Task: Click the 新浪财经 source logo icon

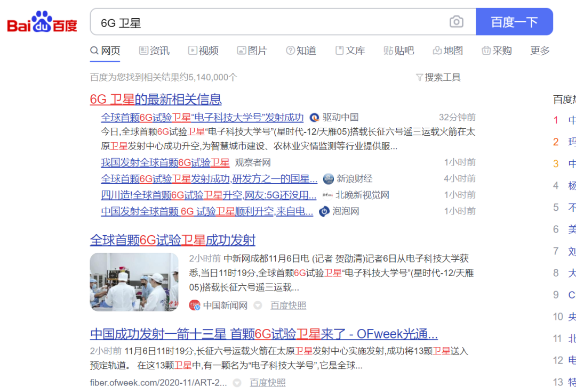Action: click(x=328, y=179)
